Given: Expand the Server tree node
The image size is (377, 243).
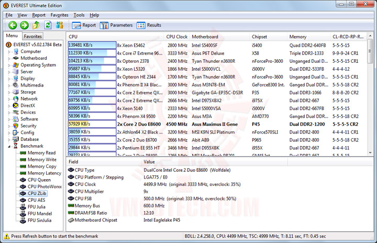Looking at the screenshot, I should 9,72.
